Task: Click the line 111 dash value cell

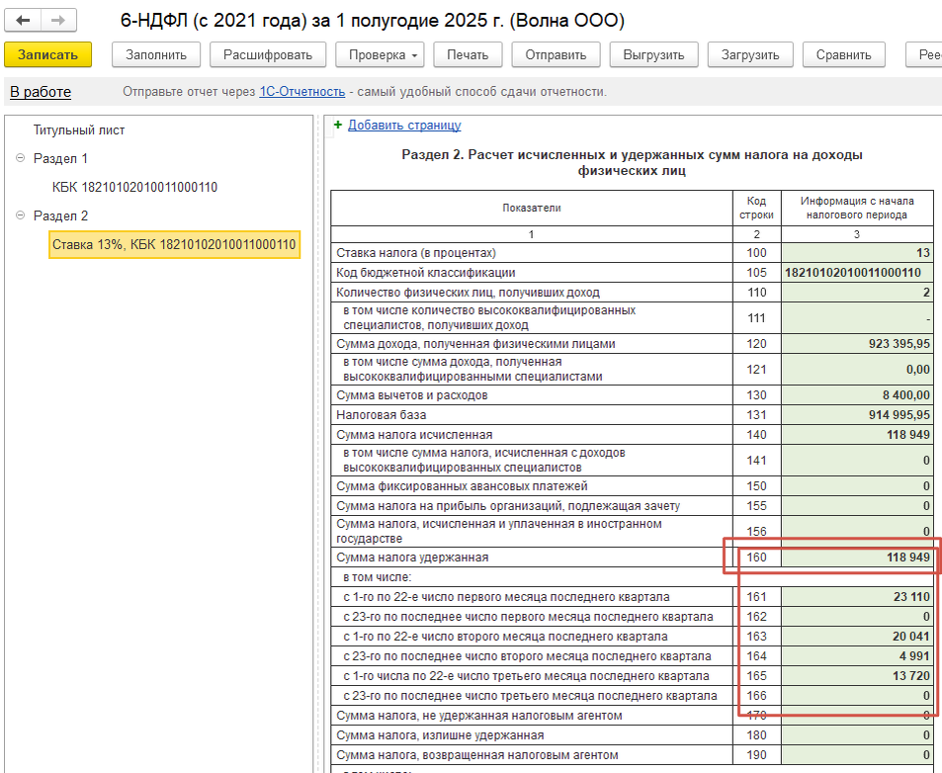Action: tap(857, 317)
